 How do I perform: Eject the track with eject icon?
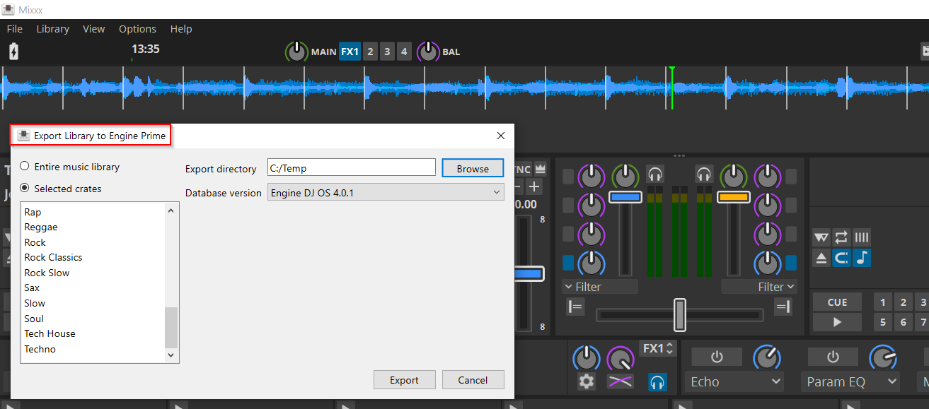(821, 258)
